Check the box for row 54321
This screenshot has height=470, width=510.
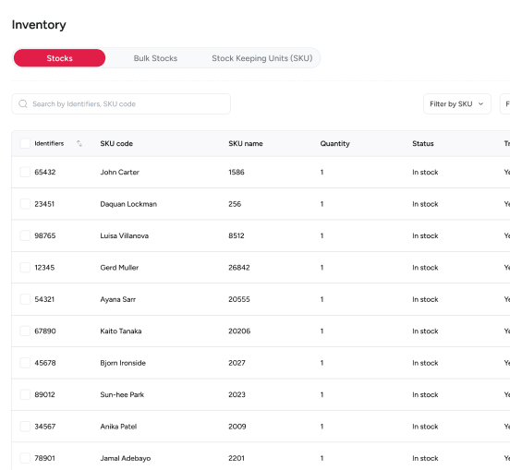pyautogui.click(x=25, y=299)
